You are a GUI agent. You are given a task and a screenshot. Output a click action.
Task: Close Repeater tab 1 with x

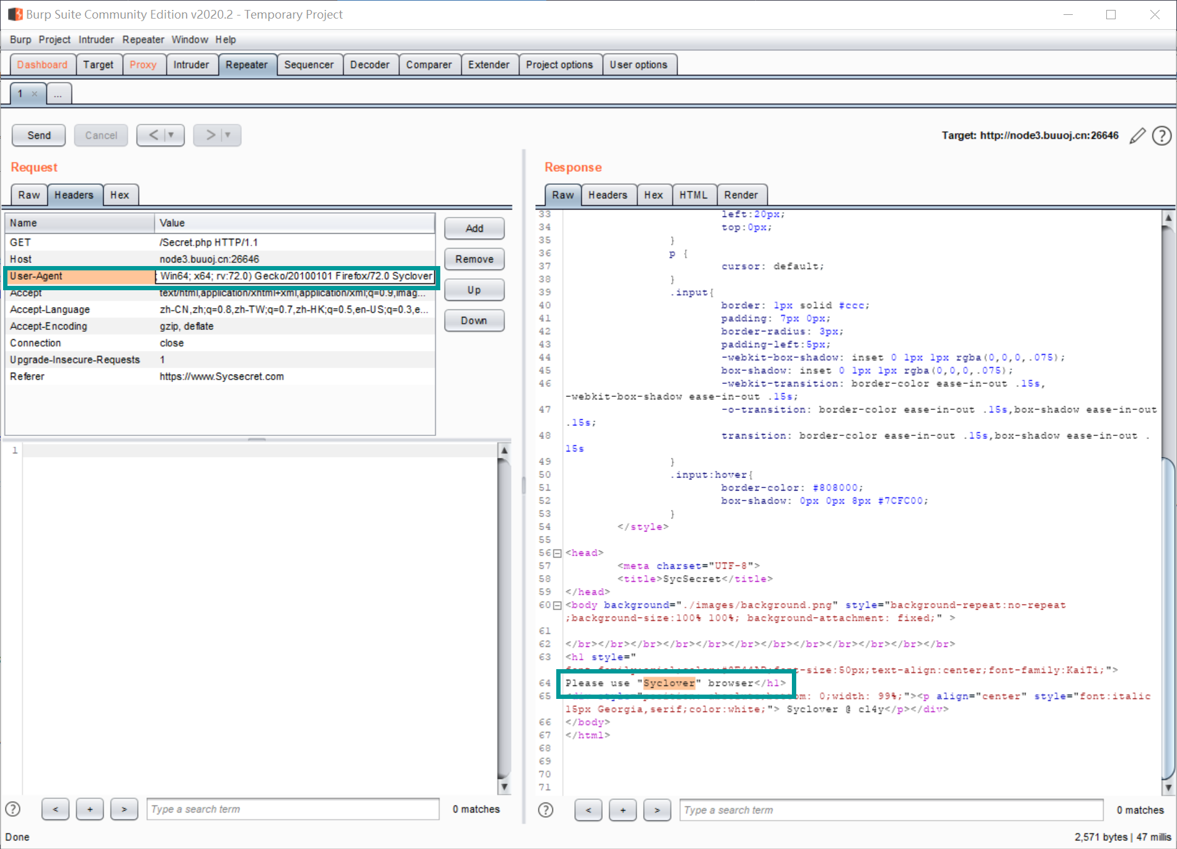pyautogui.click(x=35, y=94)
